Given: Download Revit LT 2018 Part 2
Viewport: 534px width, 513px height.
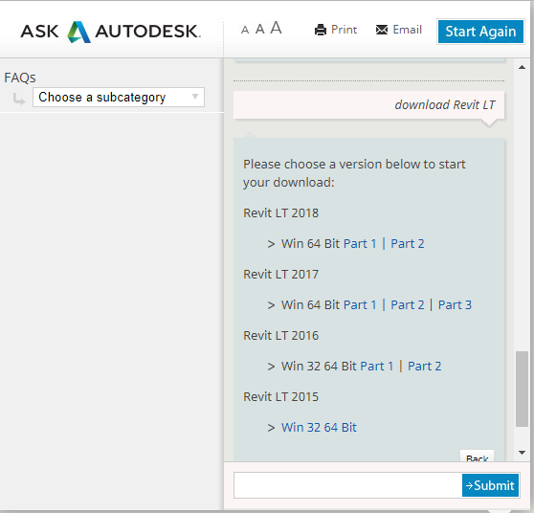Looking at the screenshot, I should 408,243.
